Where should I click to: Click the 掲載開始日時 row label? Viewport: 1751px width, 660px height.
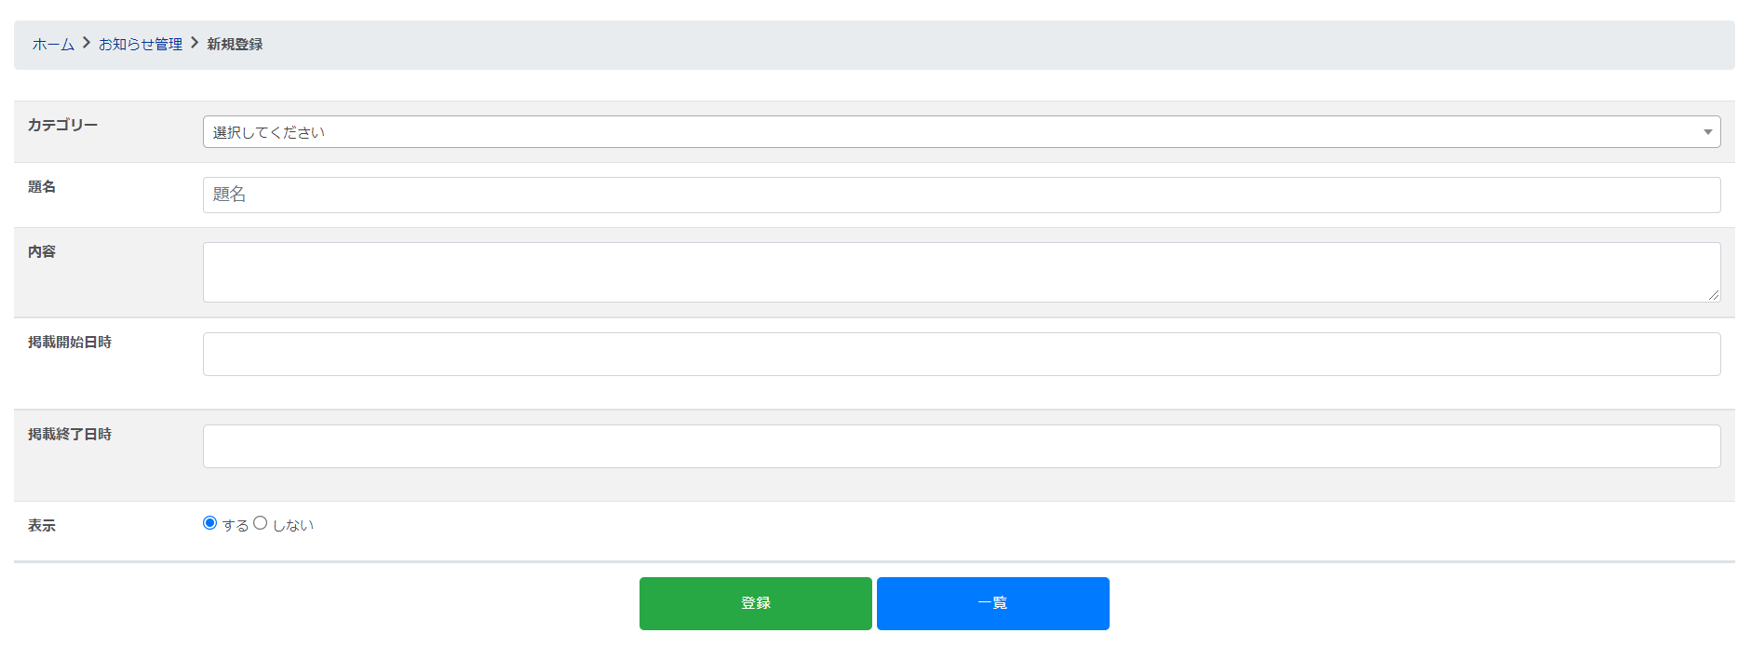[x=70, y=343]
